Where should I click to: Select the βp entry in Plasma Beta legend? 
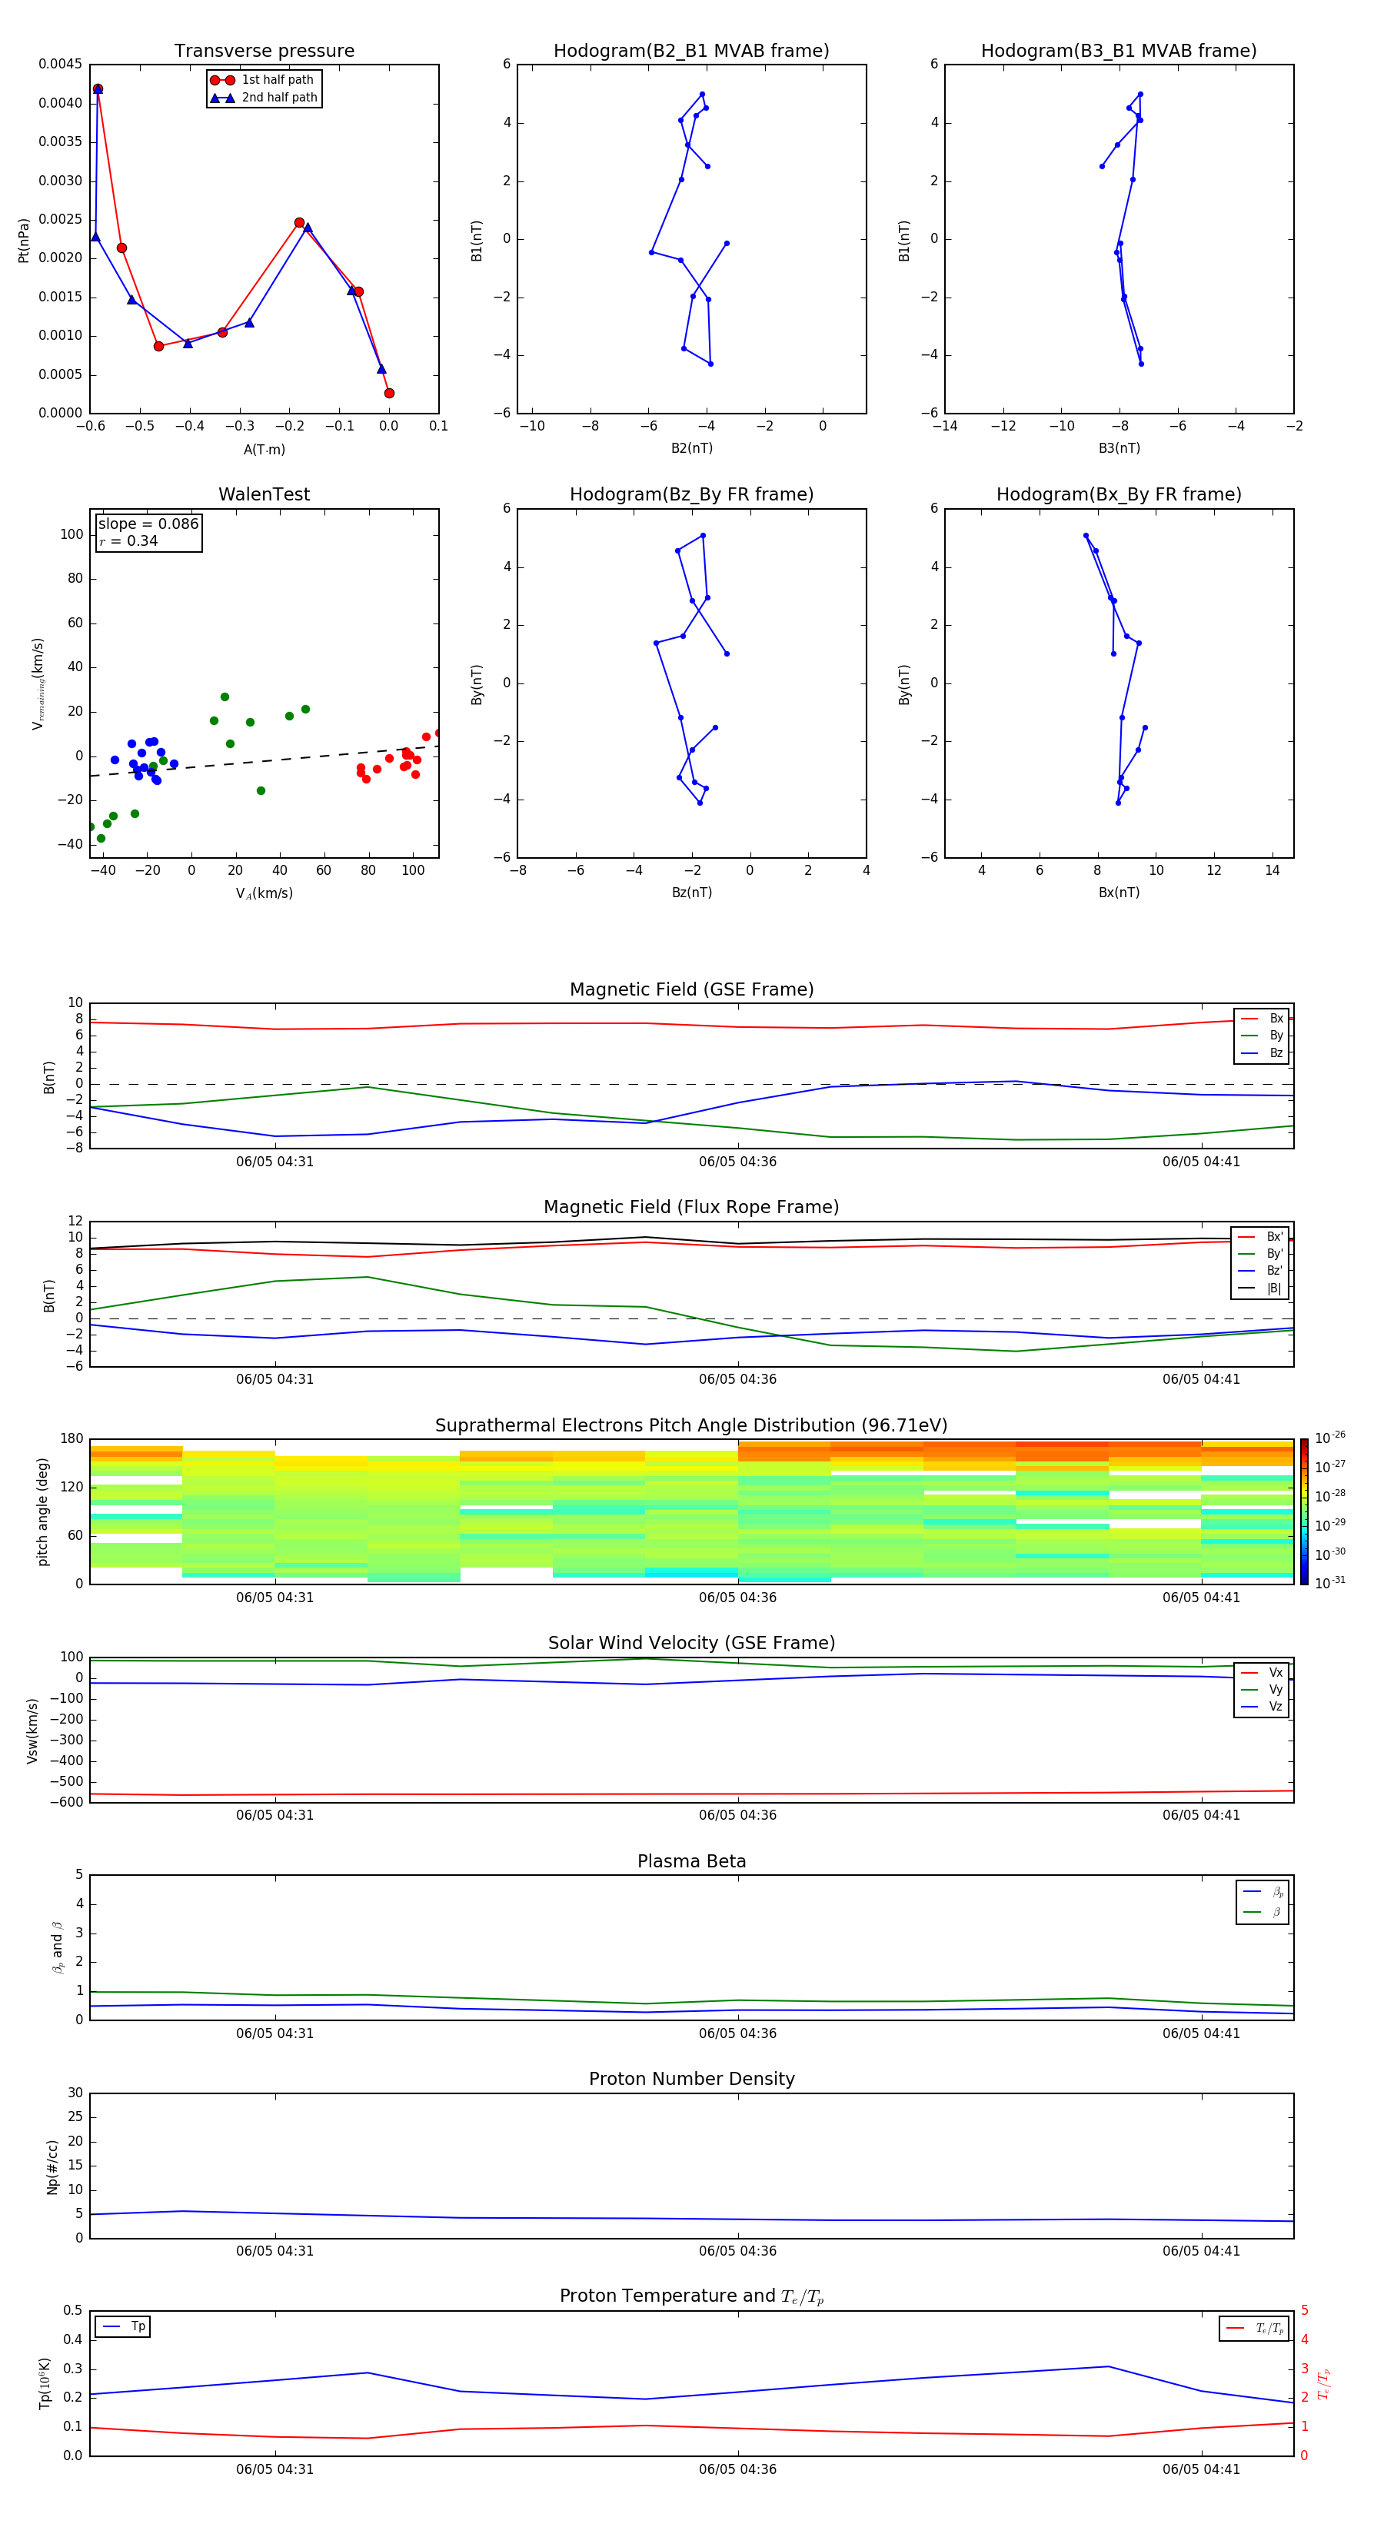coord(1264,1892)
